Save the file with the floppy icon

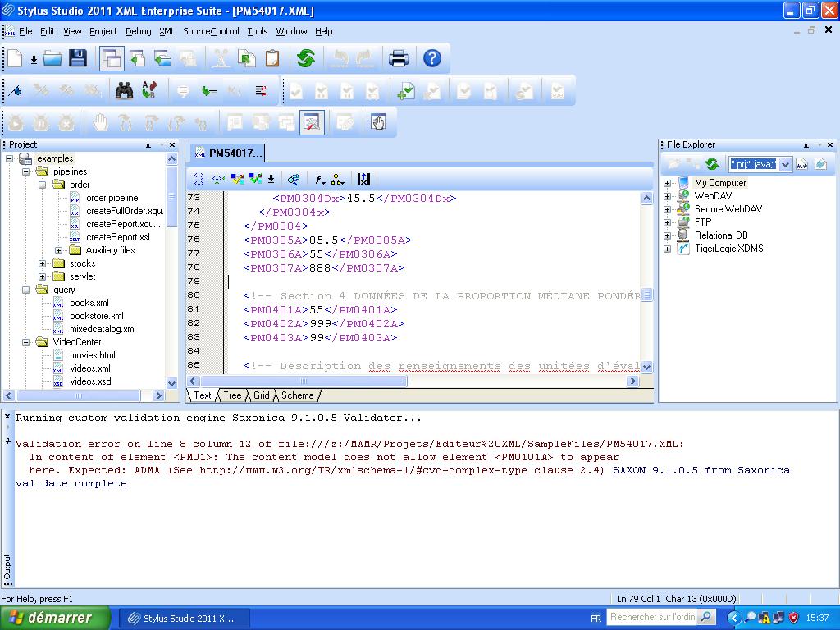click(78, 58)
